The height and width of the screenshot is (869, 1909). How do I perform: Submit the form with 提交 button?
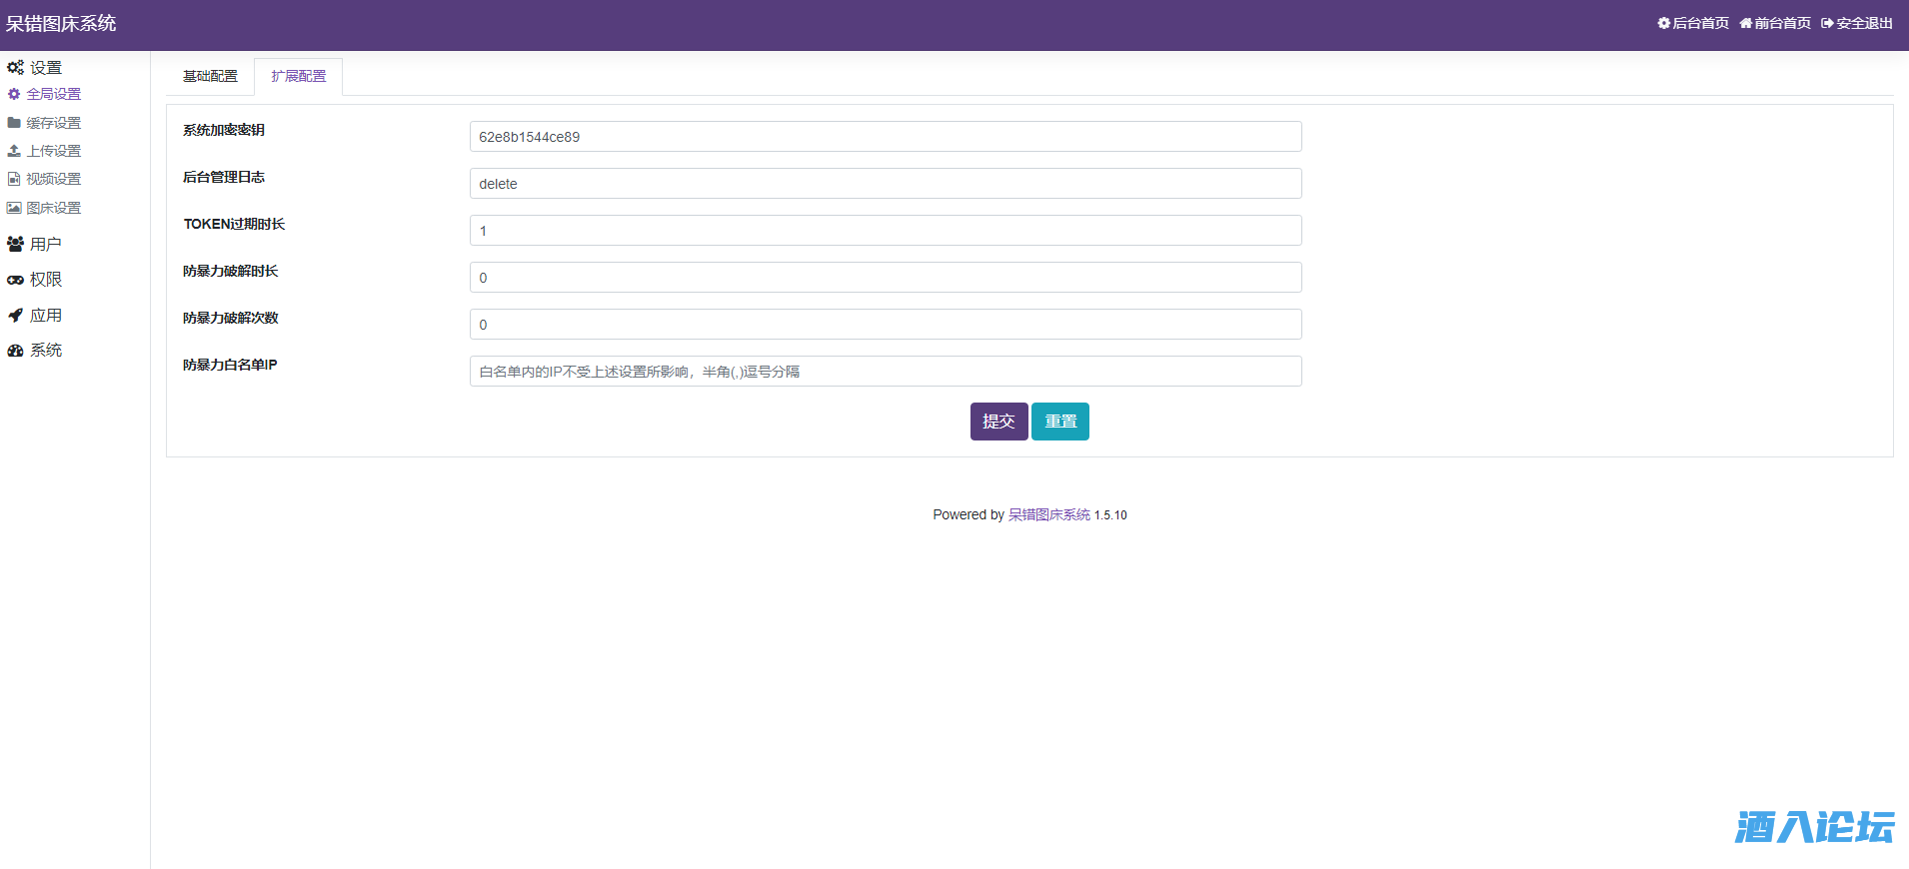pos(998,422)
